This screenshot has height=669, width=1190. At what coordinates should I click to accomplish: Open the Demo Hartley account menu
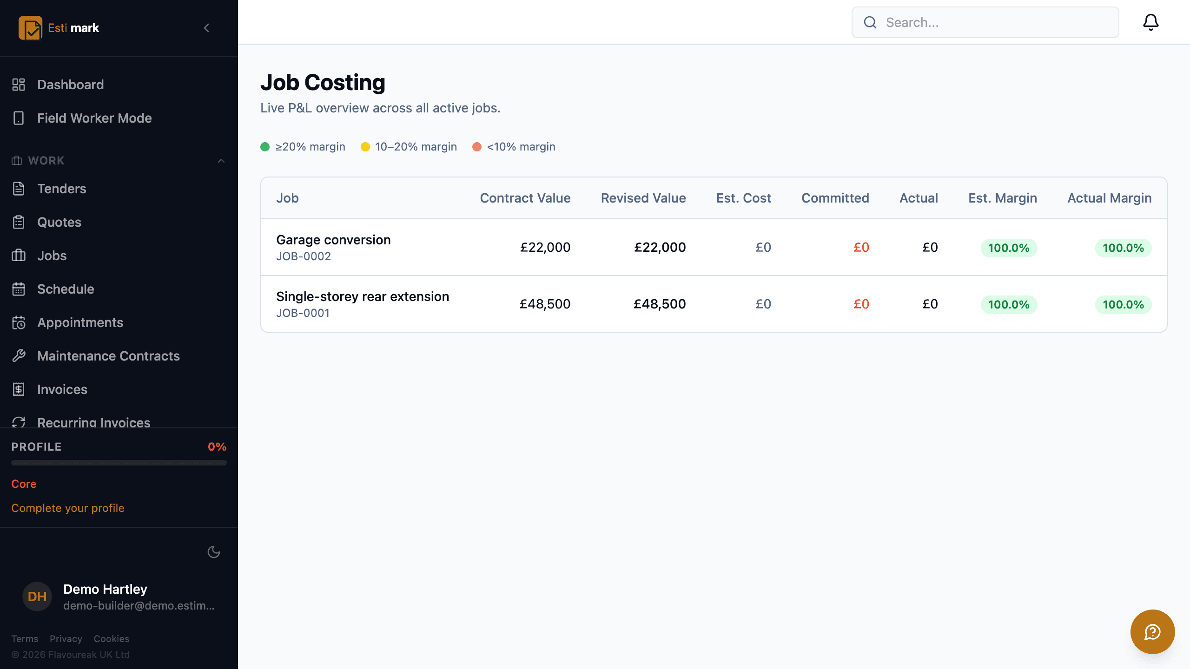click(x=119, y=597)
